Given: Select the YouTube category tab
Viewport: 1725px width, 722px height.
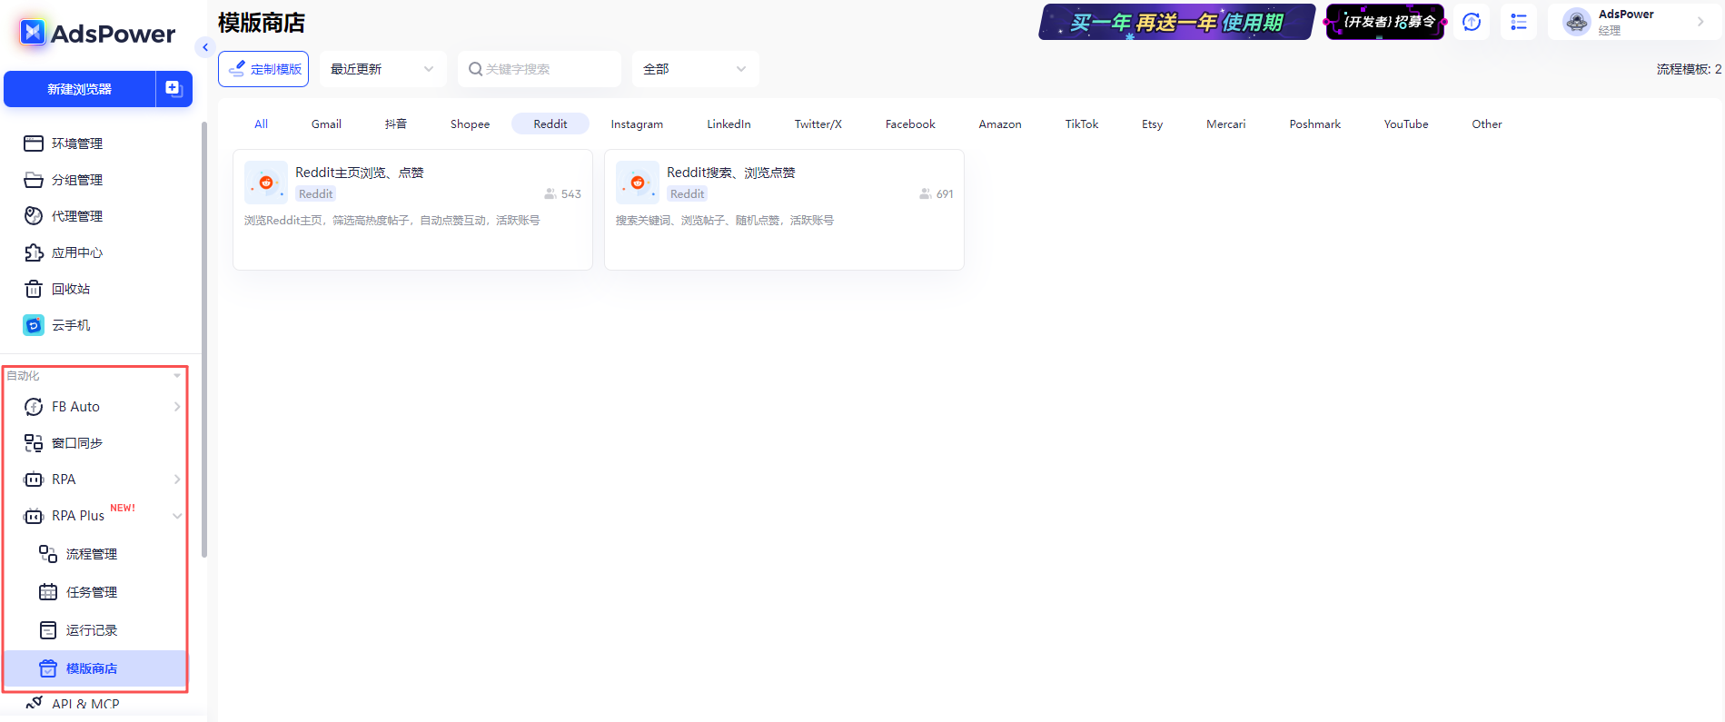Looking at the screenshot, I should (1405, 124).
